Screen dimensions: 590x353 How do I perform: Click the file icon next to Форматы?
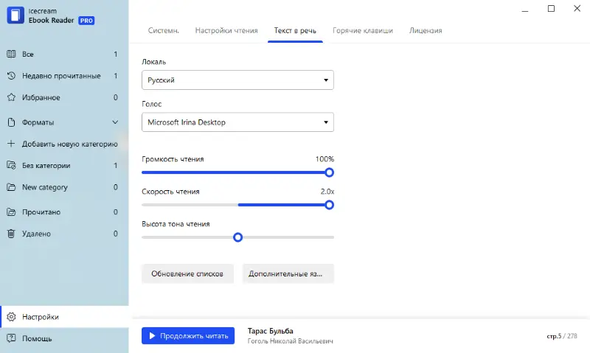point(11,122)
